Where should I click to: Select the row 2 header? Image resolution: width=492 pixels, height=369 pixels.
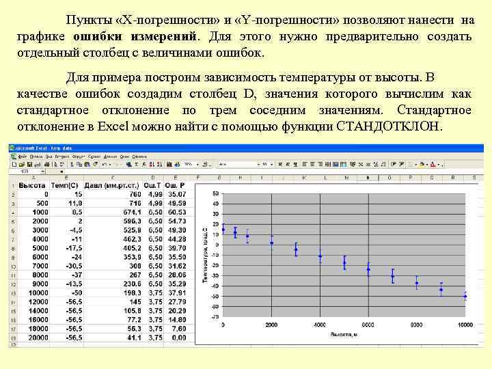pos(13,195)
